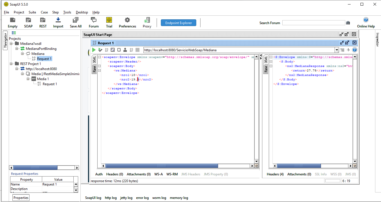This screenshot has height=202, width=381.
Task: Click the gray stop square in Request 1 toolbar
Action: pyautogui.click(x=137, y=50)
